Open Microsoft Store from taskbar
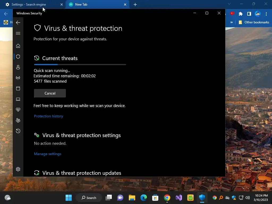This screenshot has width=272, height=204. [x=155, y=198]
